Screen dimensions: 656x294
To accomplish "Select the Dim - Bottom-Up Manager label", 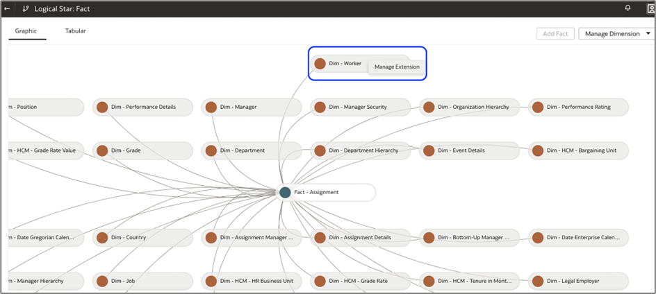I will pyautogui.click(x=474, y=237).
